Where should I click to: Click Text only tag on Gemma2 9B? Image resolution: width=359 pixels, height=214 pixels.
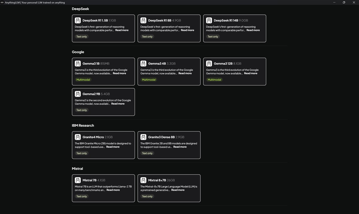coord(81,110)
